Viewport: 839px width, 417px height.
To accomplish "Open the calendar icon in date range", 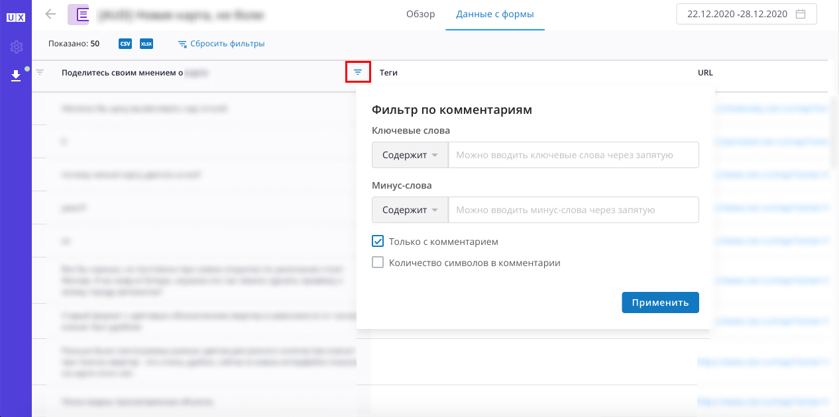I will point(801,14).
